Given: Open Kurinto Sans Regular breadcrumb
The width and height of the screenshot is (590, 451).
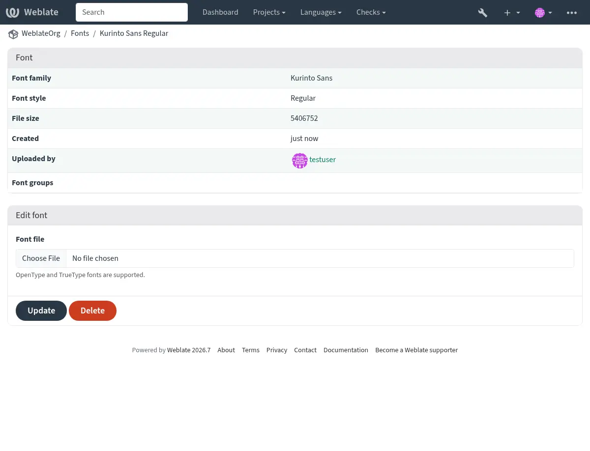Looking at the screenshot, I should (134, 33).
